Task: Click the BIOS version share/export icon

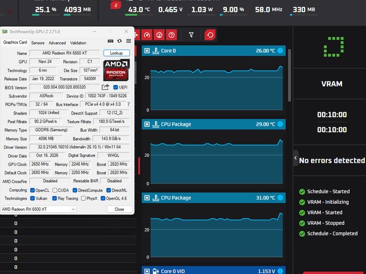Action: coord(105,87)
